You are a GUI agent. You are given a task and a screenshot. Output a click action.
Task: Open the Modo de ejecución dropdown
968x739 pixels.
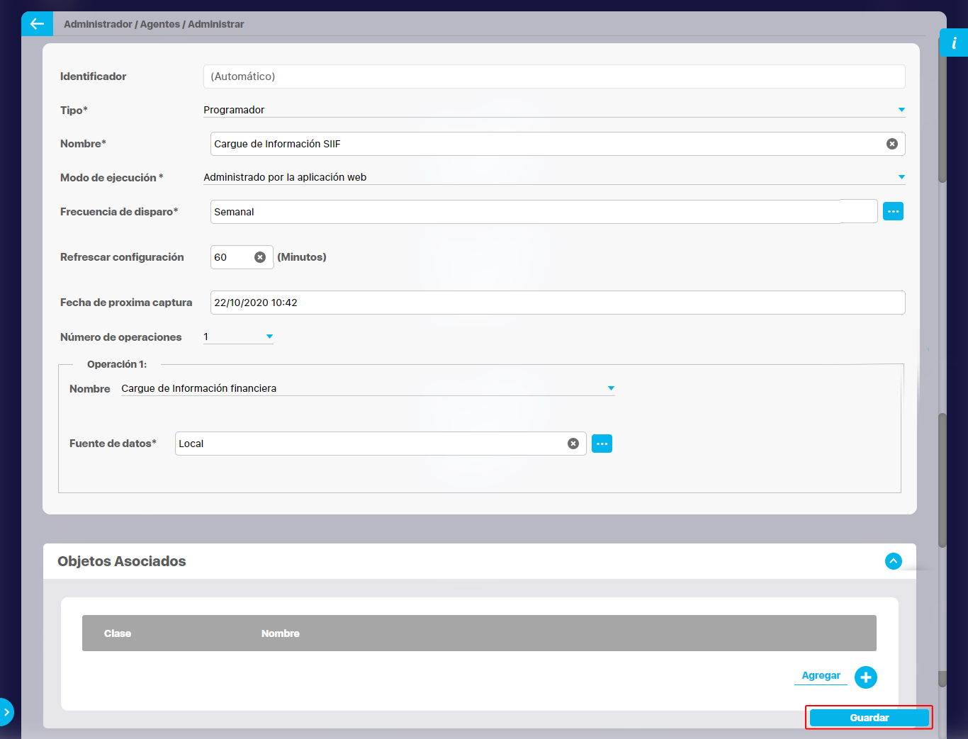(x=901, y=177)
